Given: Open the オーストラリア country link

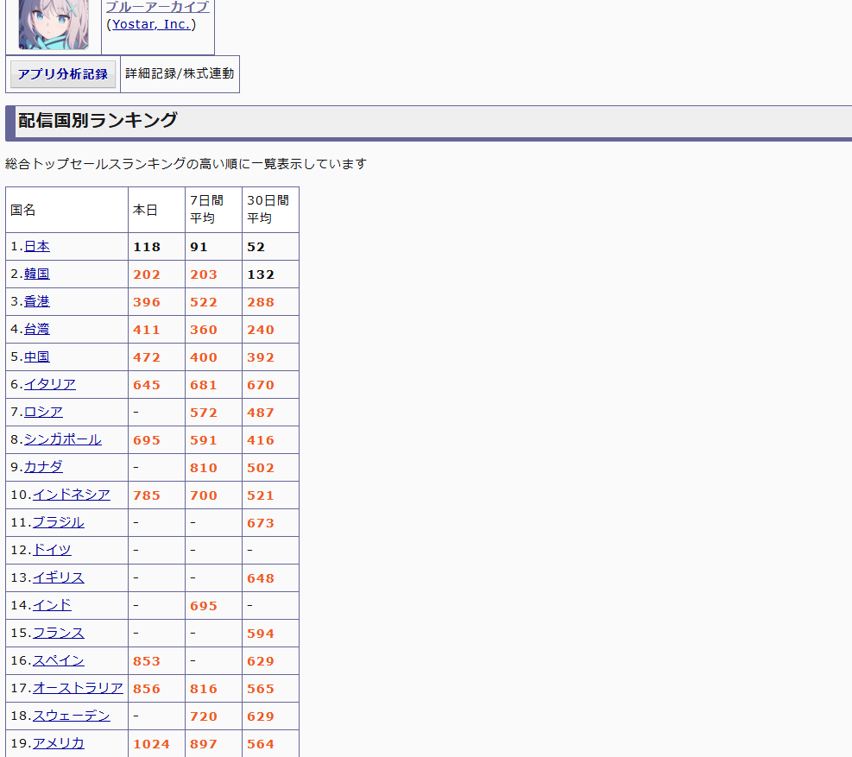Looking at the screenshot, I should pyautogui.click(x=78, y=688).
